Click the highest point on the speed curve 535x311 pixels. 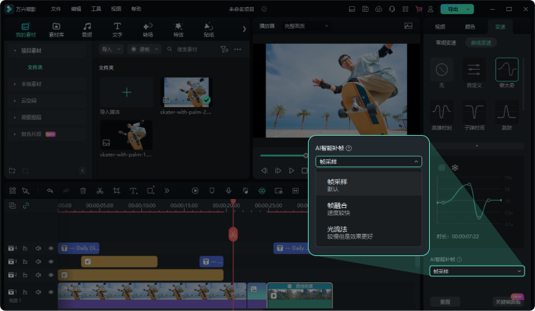tap(470, 184)
